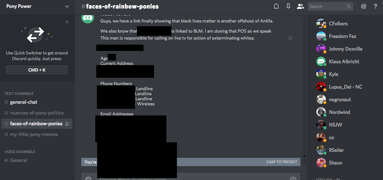Dismiss the Quick Switcher tip

tap(67, 22)
